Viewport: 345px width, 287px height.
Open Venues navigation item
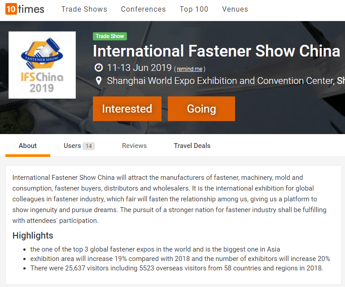click(x=235, y=9)
